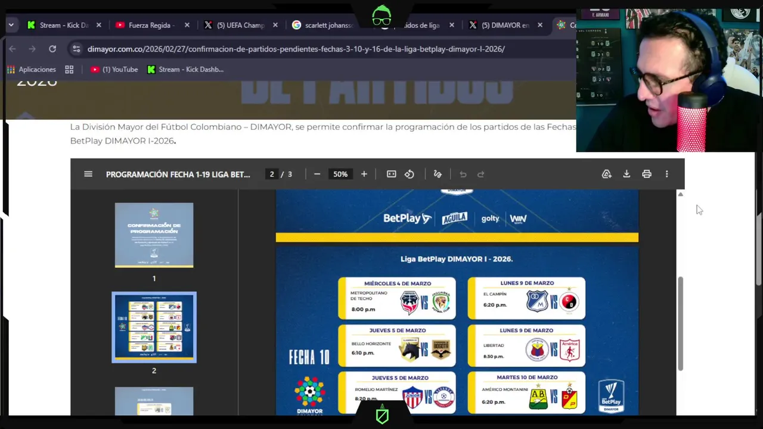Go forward in browser history
Image resolution: width=763 pixels, height=429 pixels.
tap(32, 49)
